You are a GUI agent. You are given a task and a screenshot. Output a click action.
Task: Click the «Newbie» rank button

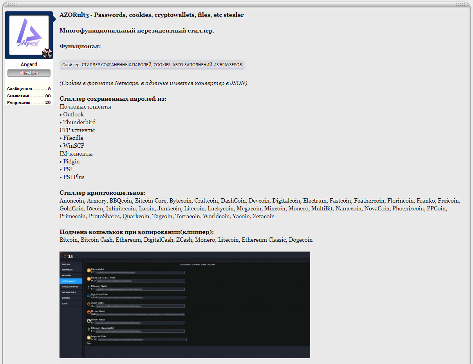click(x=29, y=73)
